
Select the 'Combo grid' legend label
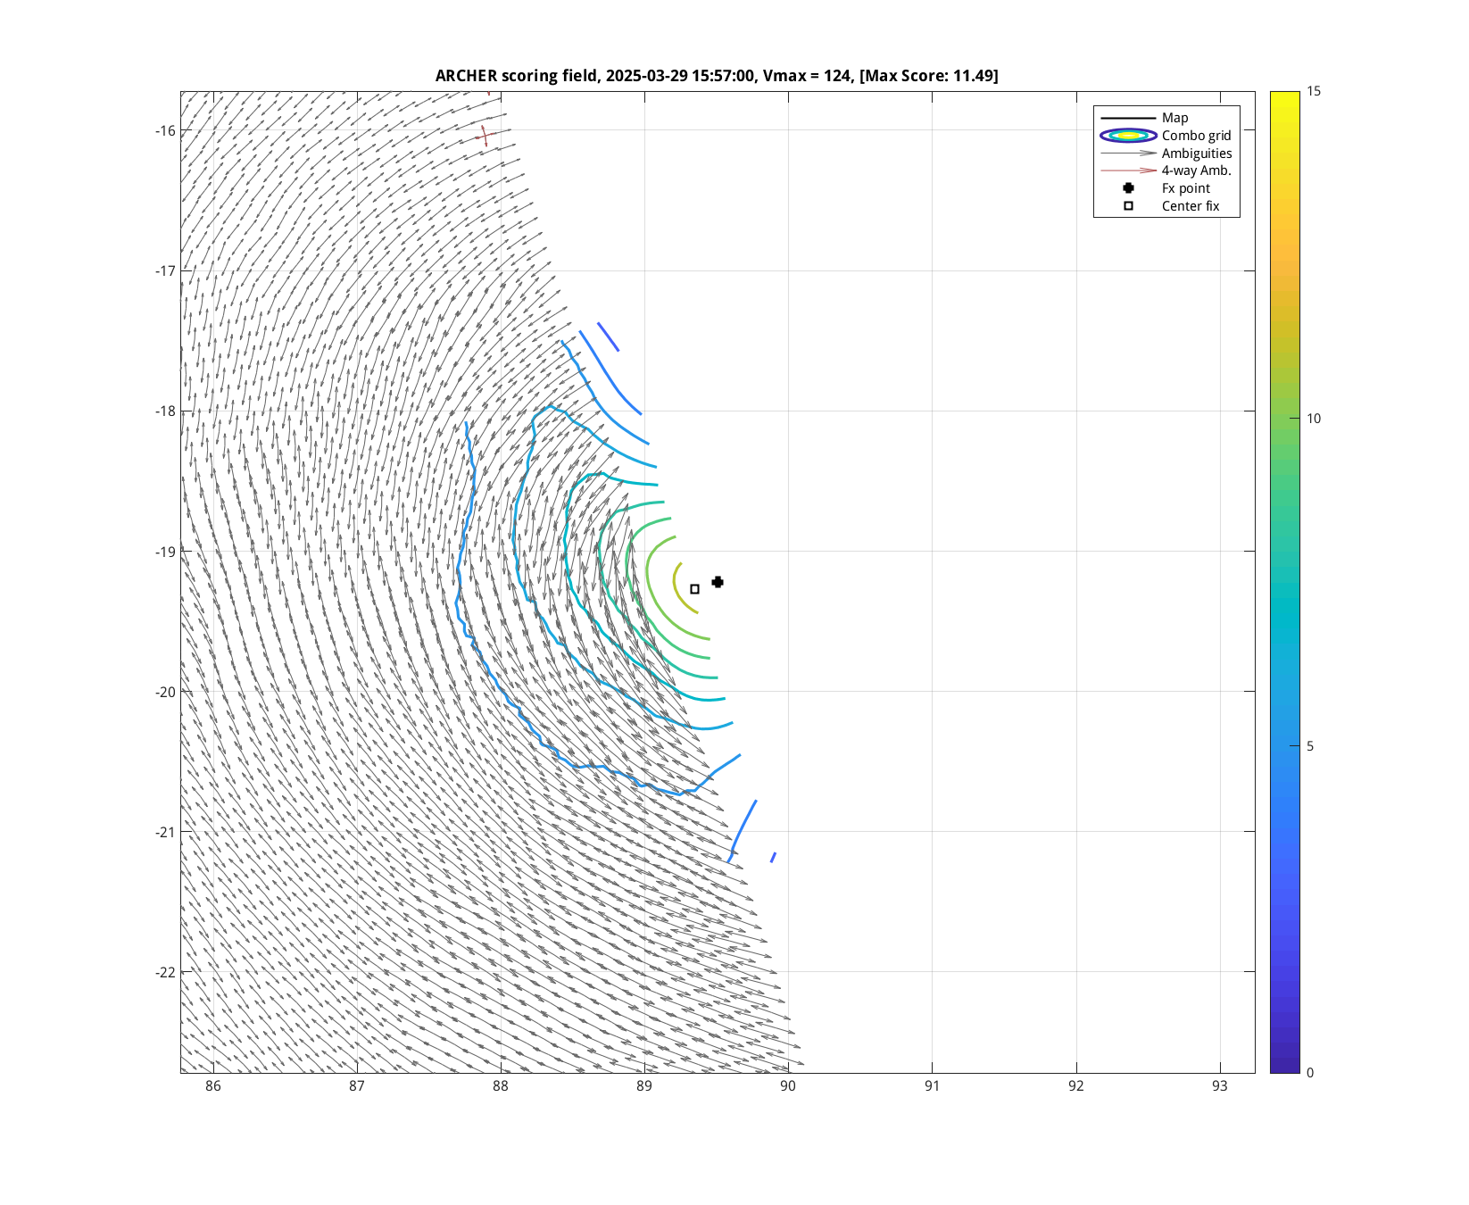[x=1196, y=136]
